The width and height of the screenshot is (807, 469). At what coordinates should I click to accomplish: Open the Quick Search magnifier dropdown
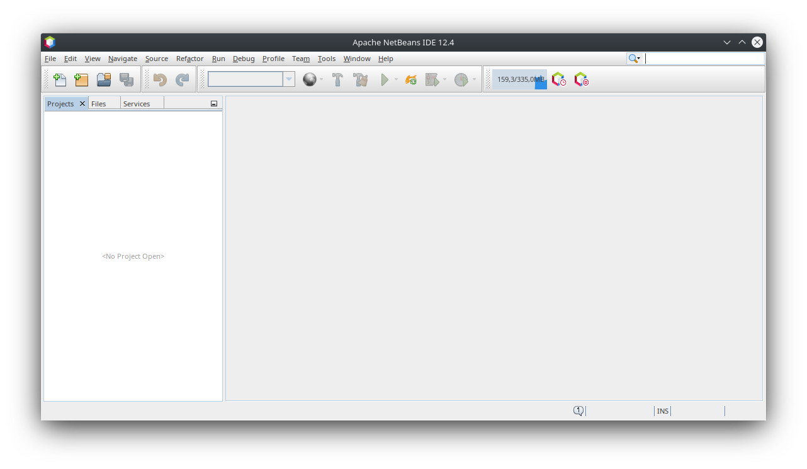[634, 59]
